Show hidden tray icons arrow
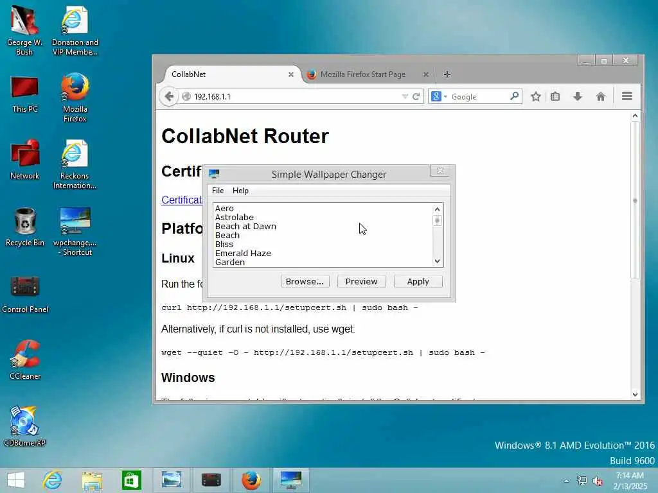The width and height of the screenshot is (658, 493). click(x=567, y=481)
